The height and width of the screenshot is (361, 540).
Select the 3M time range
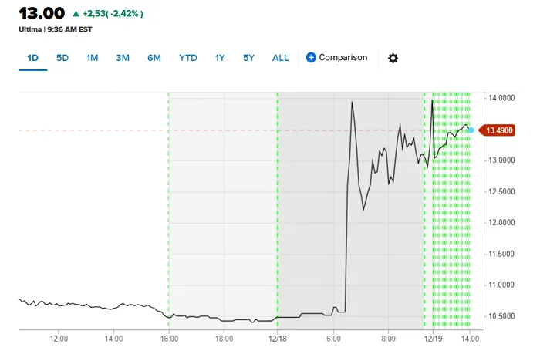click(123, 58)
